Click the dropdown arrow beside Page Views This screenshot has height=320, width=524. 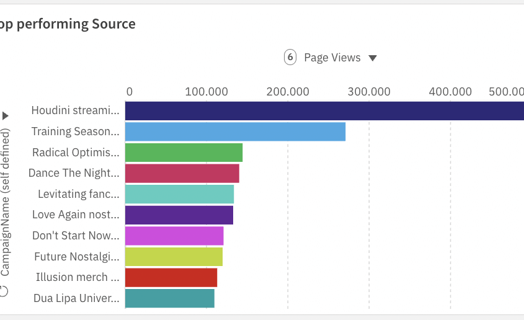pos(373,58)
